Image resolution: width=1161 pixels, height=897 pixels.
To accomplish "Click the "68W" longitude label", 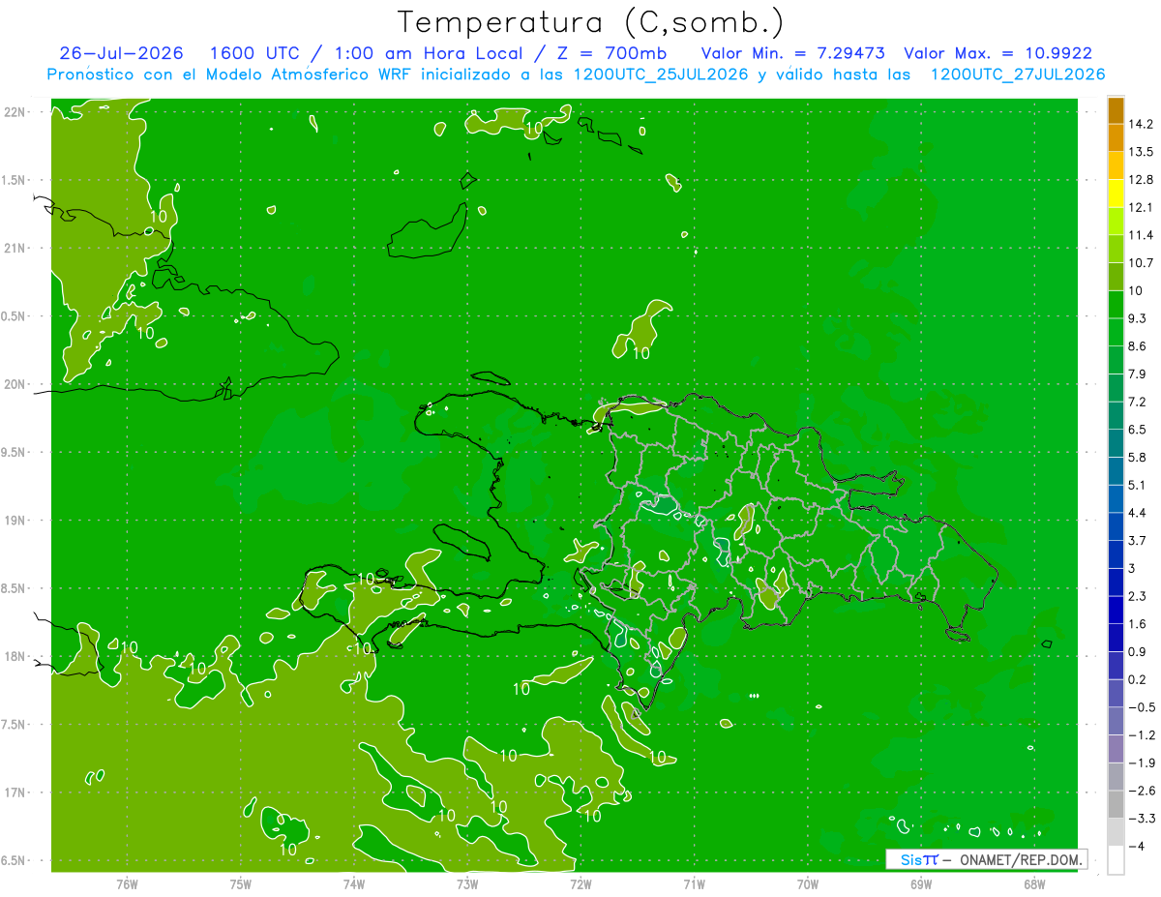I will point(1033,884).
